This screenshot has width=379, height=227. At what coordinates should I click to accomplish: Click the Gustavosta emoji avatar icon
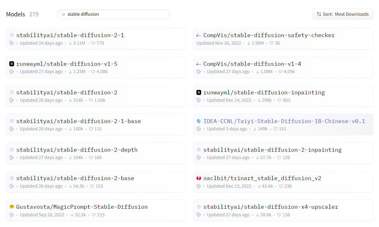pyautogui.click(x=12, y=207)
